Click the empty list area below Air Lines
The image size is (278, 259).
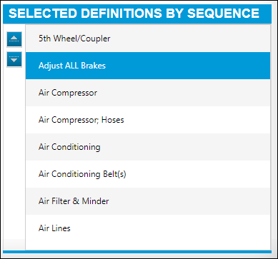pos(148,245)
